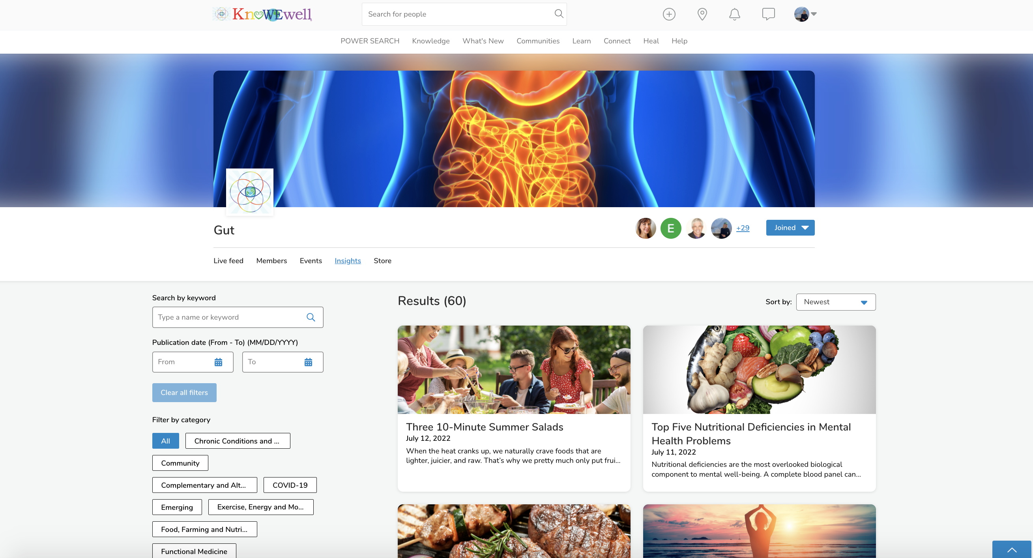The height and width of the screenshot is (558, 1033).
Task: Open Three 10-Minute Summer Salads article title
Action: pyautogui.click(x=485, y=427)
